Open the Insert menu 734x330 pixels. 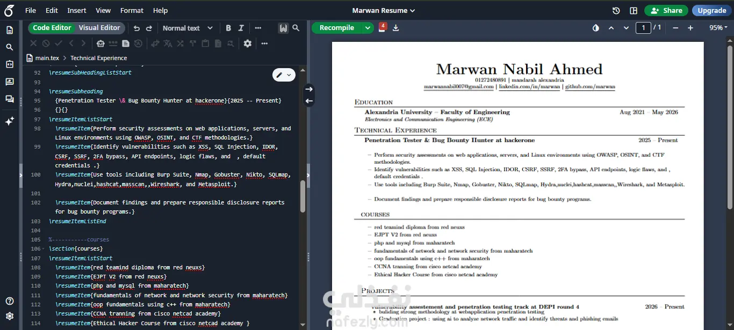pyautogui.click(x=77, y=11)
